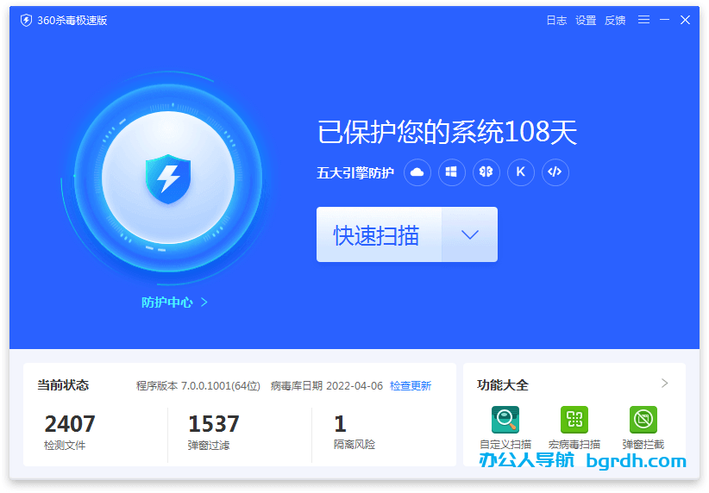Click the brain AI engine icon
Viewport: 709px width, 493px height.
point(486,172)
